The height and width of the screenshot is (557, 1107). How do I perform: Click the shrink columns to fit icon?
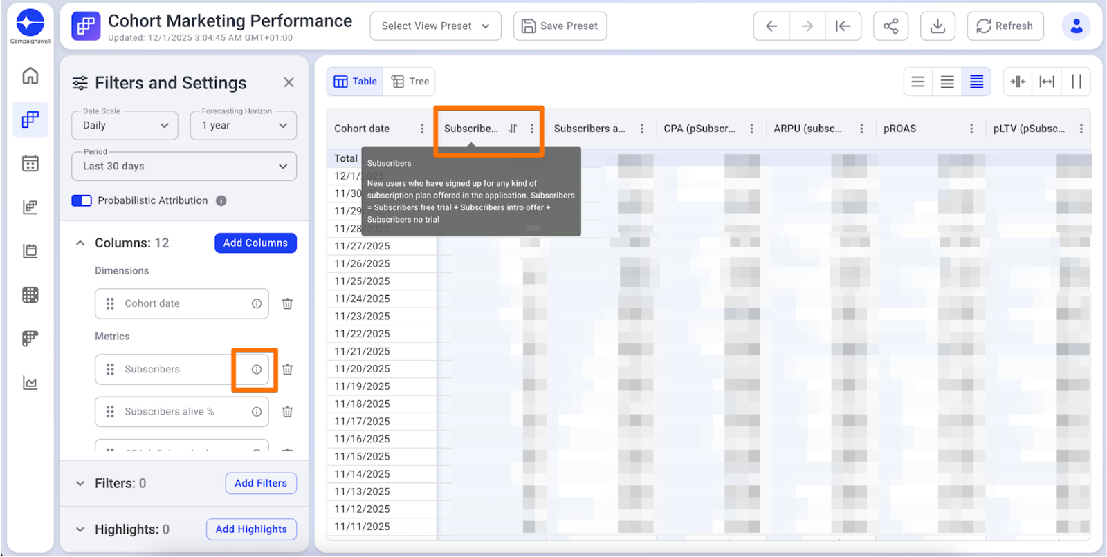click(x=1018, y=82)
